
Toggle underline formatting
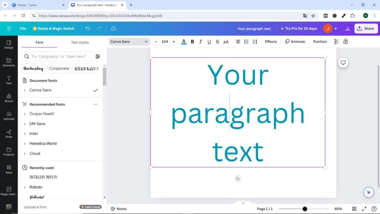(x=209, y=42)
